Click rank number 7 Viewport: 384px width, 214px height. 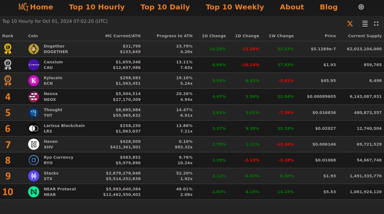(8, 145)
